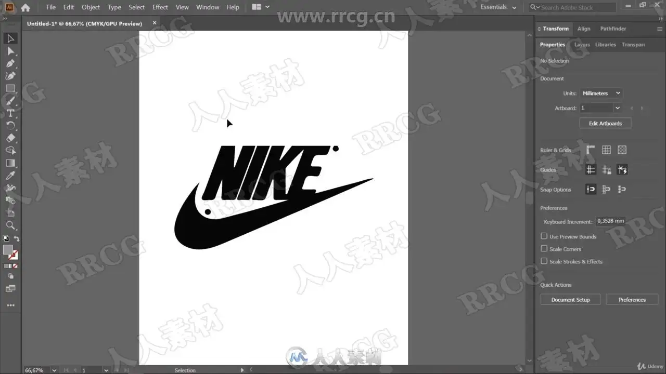The height and width of the screenshot is (374, 666).
Task: Open the Effect menu
Action: point(160,7)
